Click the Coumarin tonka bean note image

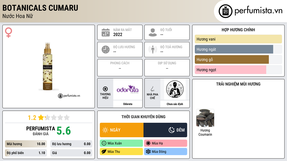pyautogui.click(x=205, y=118)
